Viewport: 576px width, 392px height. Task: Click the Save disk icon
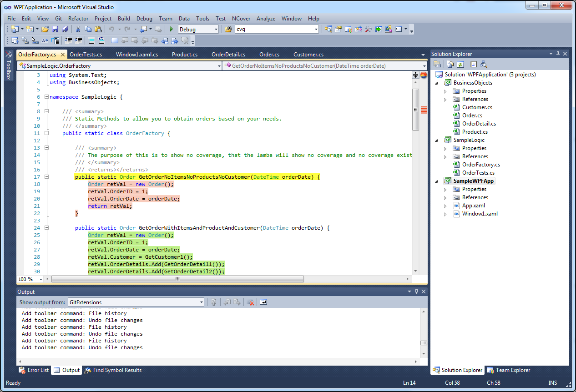tap(55, 29)
